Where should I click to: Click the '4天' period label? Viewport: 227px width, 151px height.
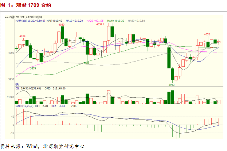tap(17, 85)
